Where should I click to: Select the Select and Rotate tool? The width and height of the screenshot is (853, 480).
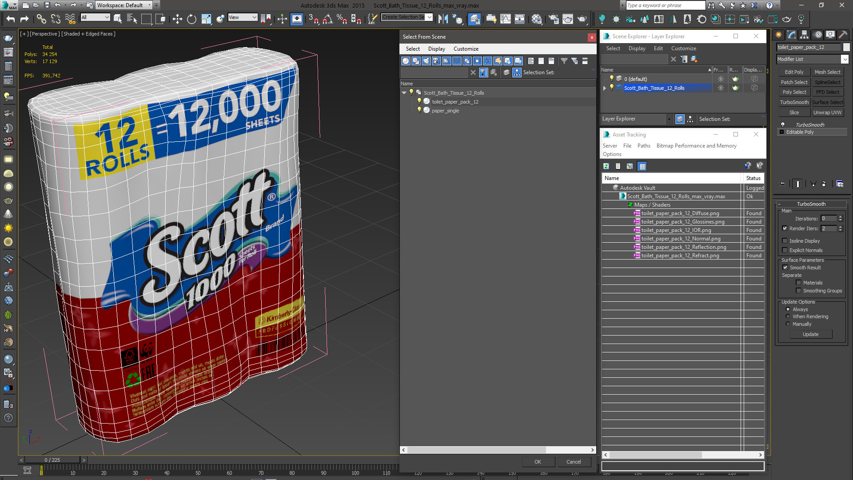click(191, 19)
